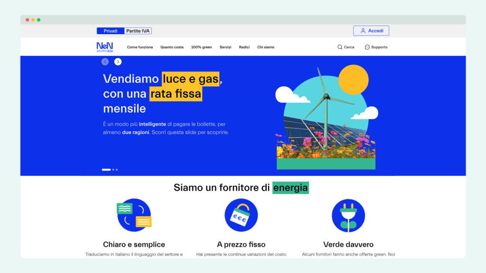Click the A prezzo fisso padlock icon
The image size is (486, 273).
click(x=241, y=215)
